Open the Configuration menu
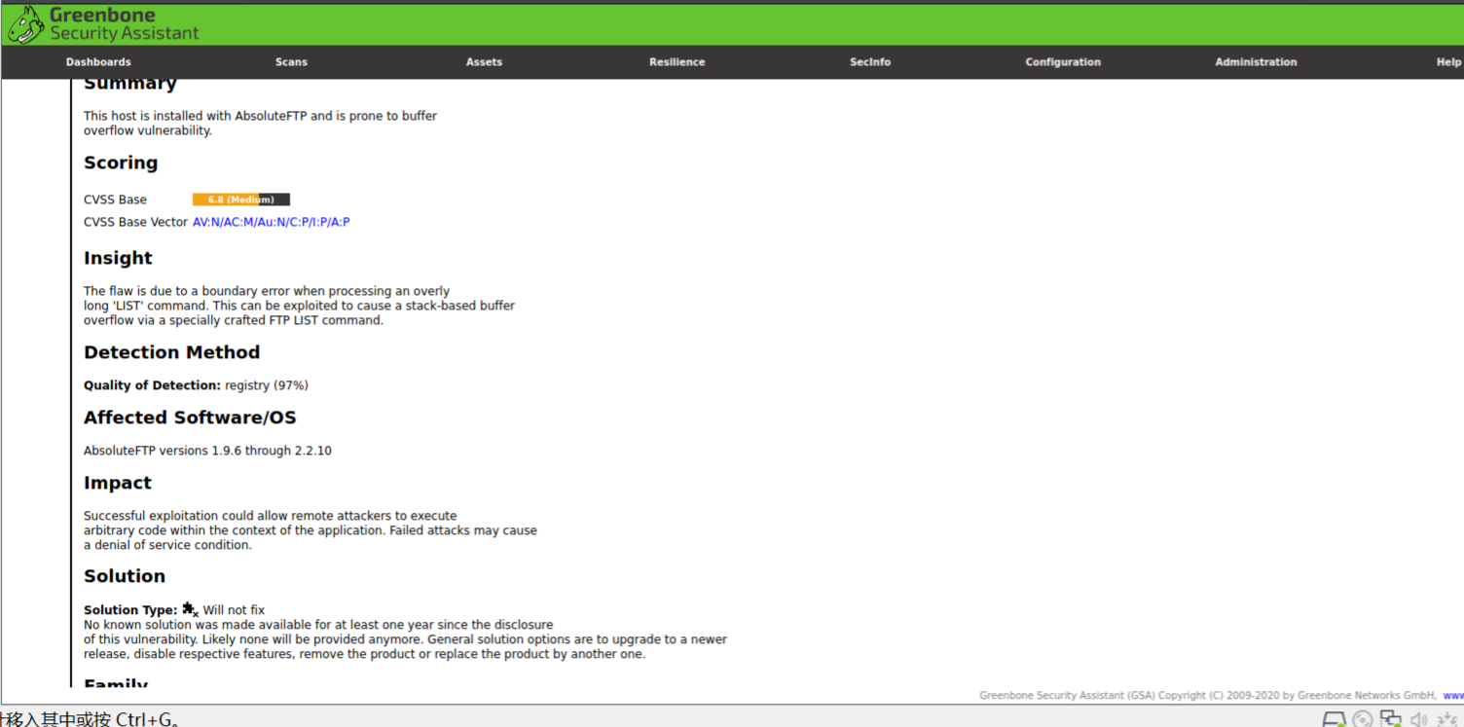 point(1063,62)
